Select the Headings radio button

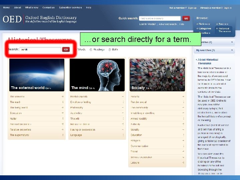point(91,50)
